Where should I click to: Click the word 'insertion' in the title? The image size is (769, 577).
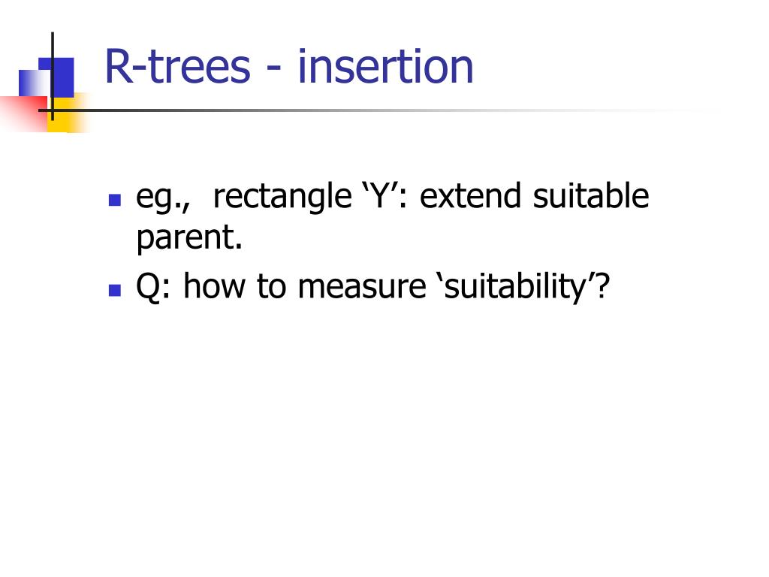tap(385, 66)
